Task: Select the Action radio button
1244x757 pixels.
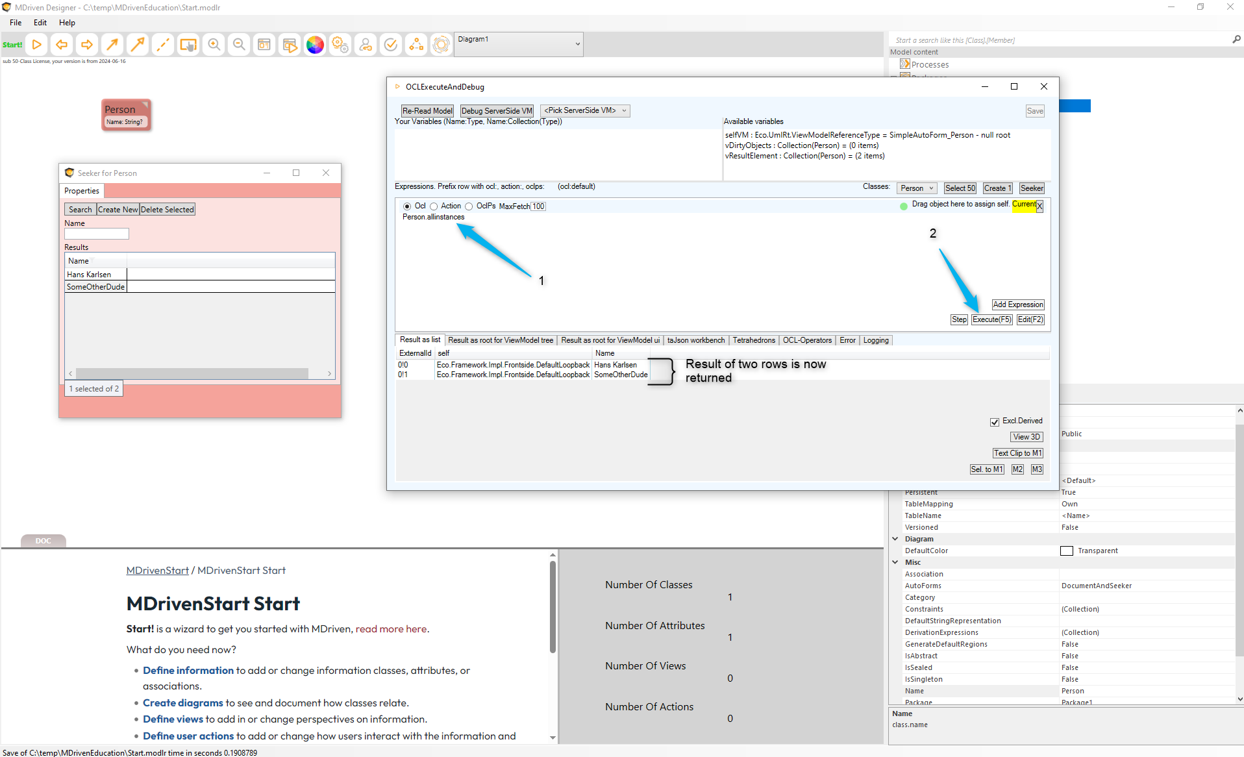Action: pos(434,206)
